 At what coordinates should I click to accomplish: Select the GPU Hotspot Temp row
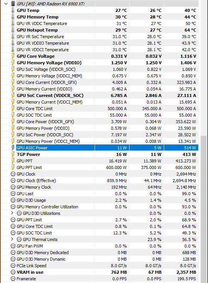[x=100, y=30]
